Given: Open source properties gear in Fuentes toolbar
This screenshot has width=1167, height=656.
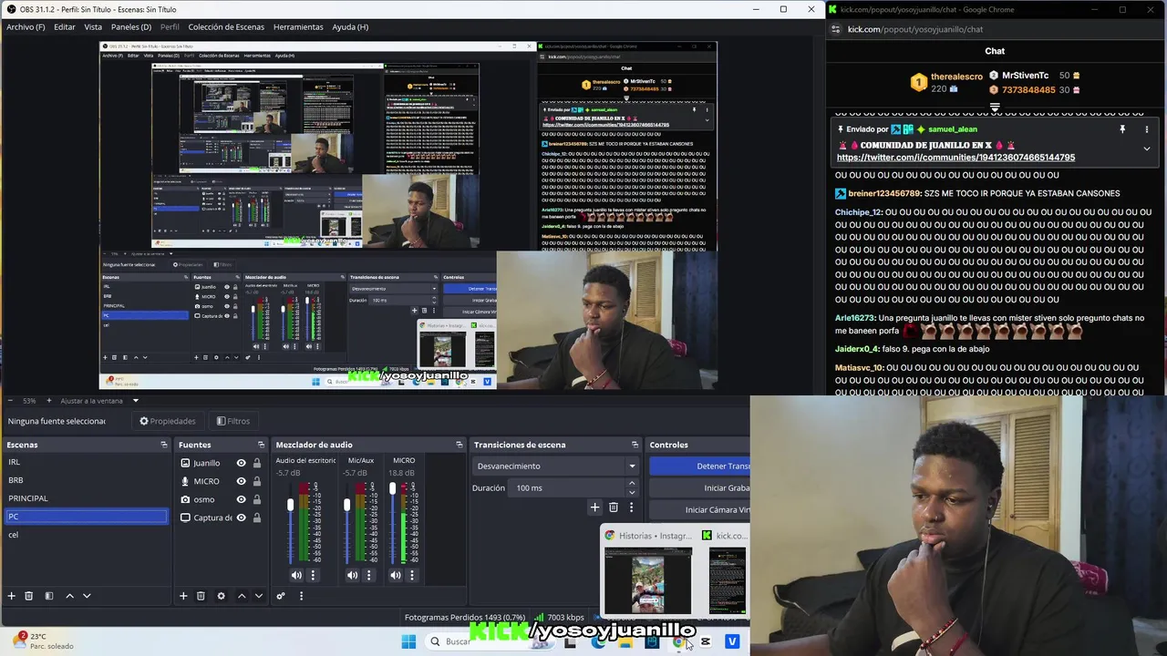Looking at the screenshot, I should pyautogui.click(x=221, y=596).
